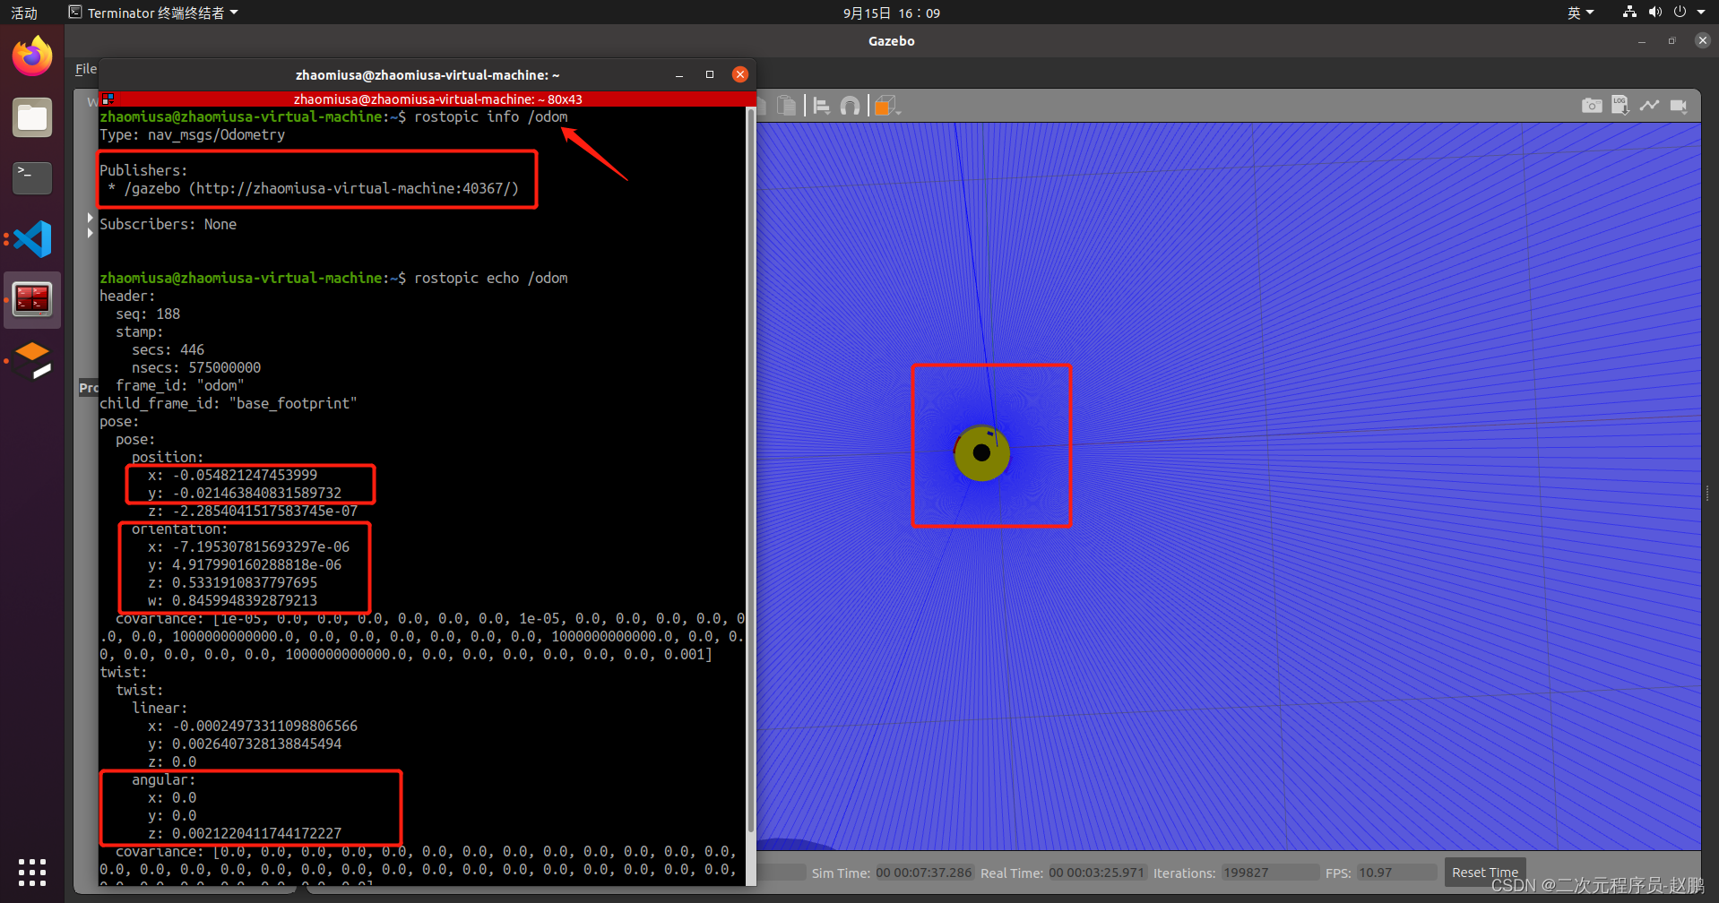This screenshot has width=1719, height=903.
Task: Launch the Terminal from the dock
Action: pyautogui.click(x=32, y=177)
